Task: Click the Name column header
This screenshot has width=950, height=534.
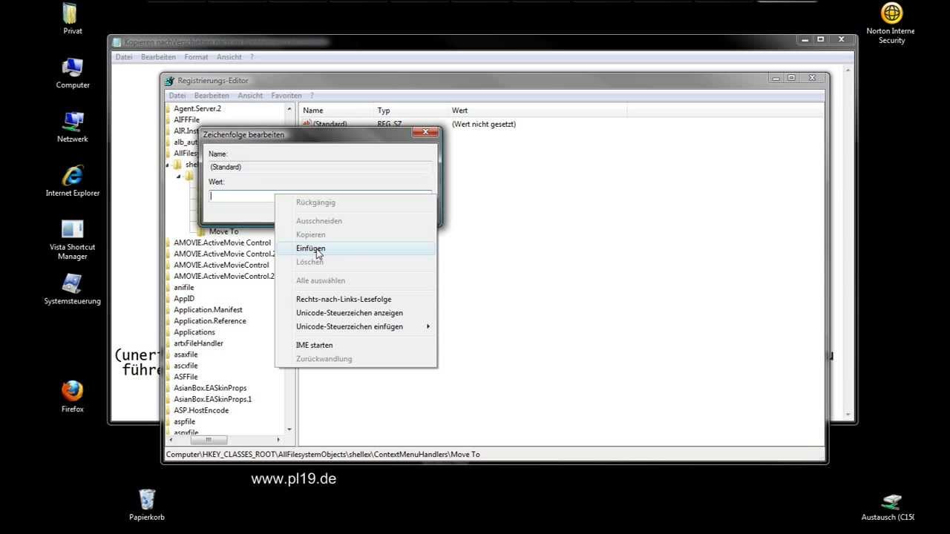Action: (335, 111)
